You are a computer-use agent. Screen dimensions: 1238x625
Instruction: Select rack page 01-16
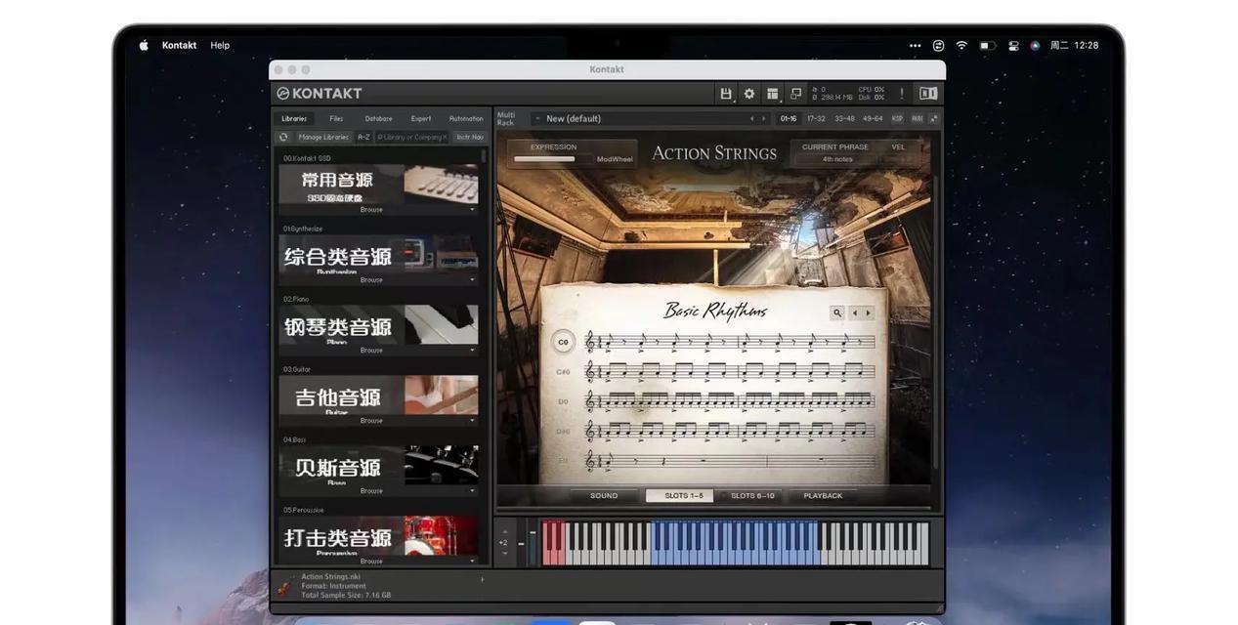(x=788, y=118)
